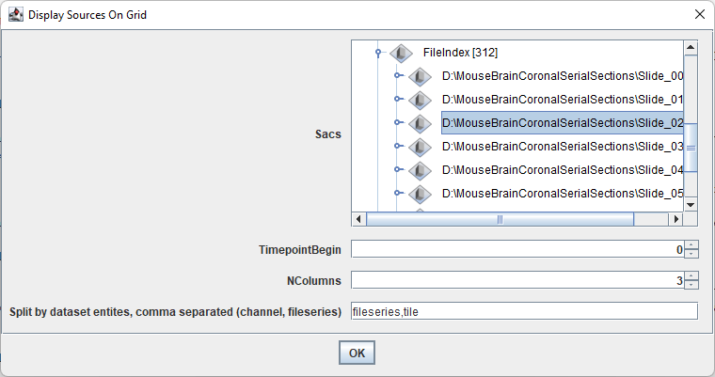Click the source icon for Slide_05 entry
Screen dimensions: 715x377
[x=420, y=194]
